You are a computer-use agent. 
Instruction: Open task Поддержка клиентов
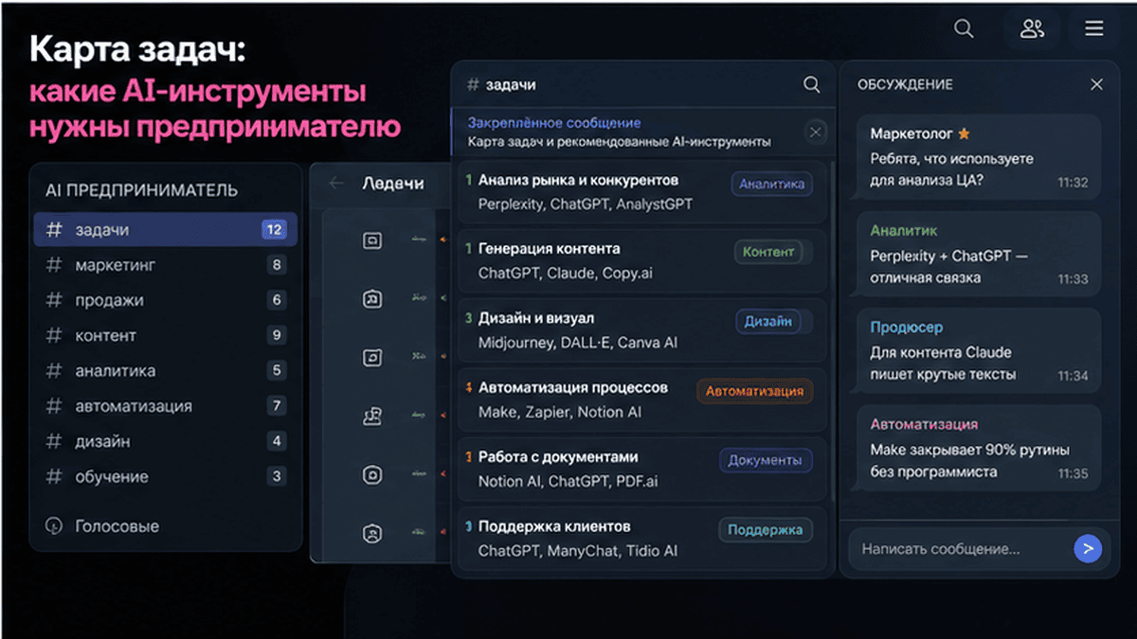[642, 538]
